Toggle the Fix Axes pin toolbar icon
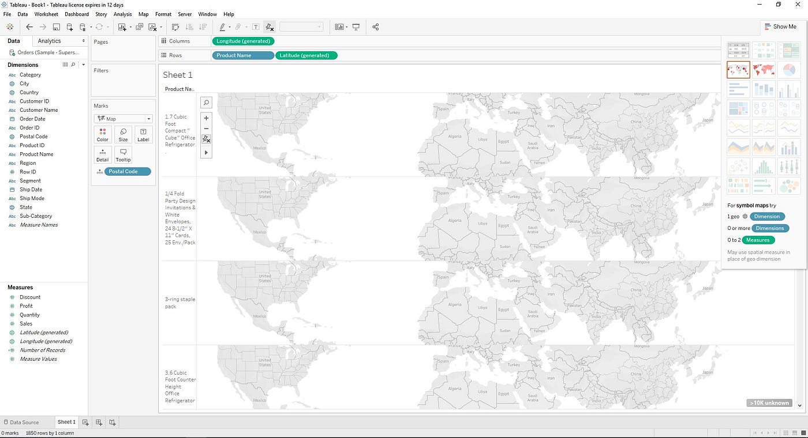The width and height of the screenshot is (808, 438). (x=269, y=27)
